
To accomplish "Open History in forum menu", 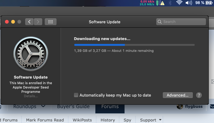I will [108, 120].
